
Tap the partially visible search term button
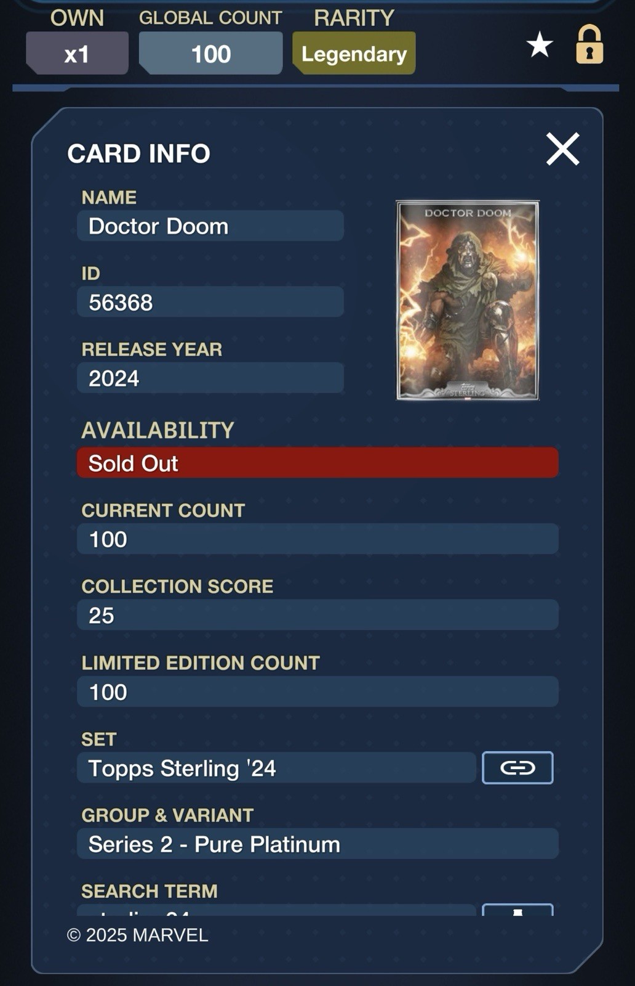pos(517,910)
